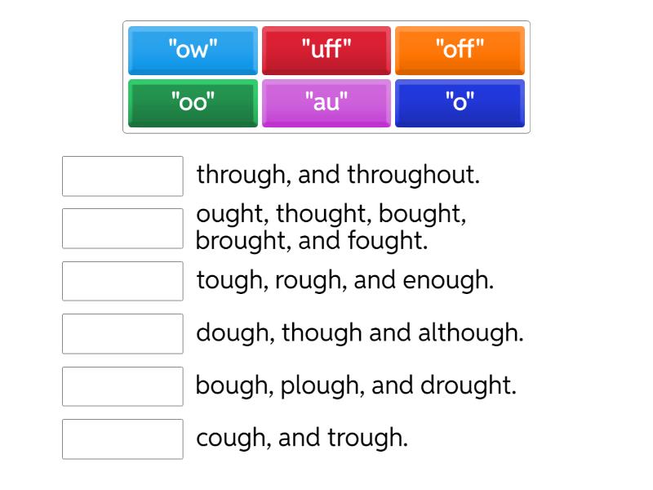Image resolution: width=653 pixels, height=490 pixels.
Task: Pick the purple "au" tile
Action: click(326, 103)
